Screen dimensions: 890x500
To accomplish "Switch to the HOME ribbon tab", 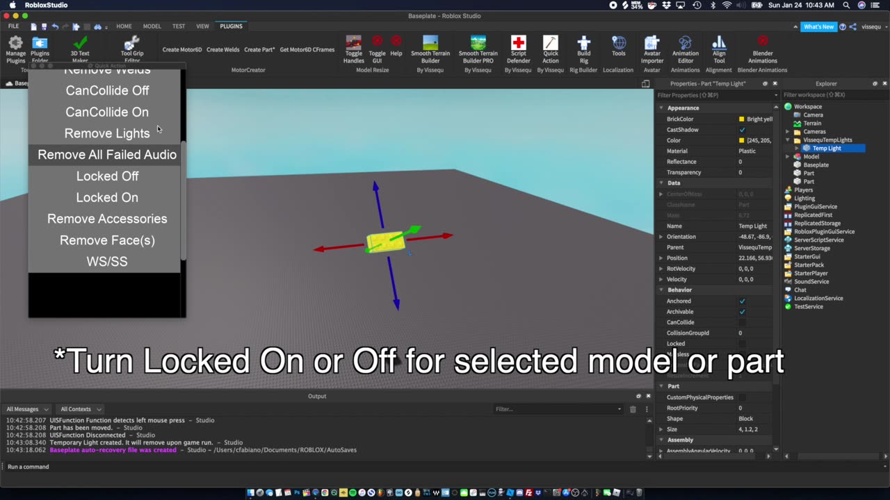I will point(124,26).
